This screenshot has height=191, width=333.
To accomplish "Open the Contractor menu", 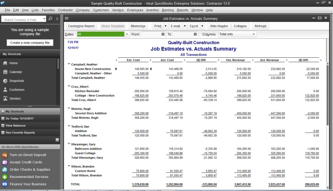I will [65, 10].
